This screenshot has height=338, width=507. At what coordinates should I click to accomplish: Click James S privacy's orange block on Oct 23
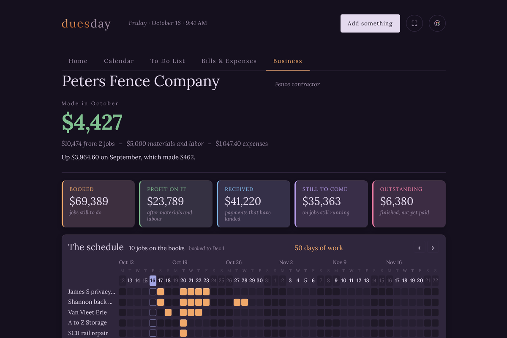206,292
